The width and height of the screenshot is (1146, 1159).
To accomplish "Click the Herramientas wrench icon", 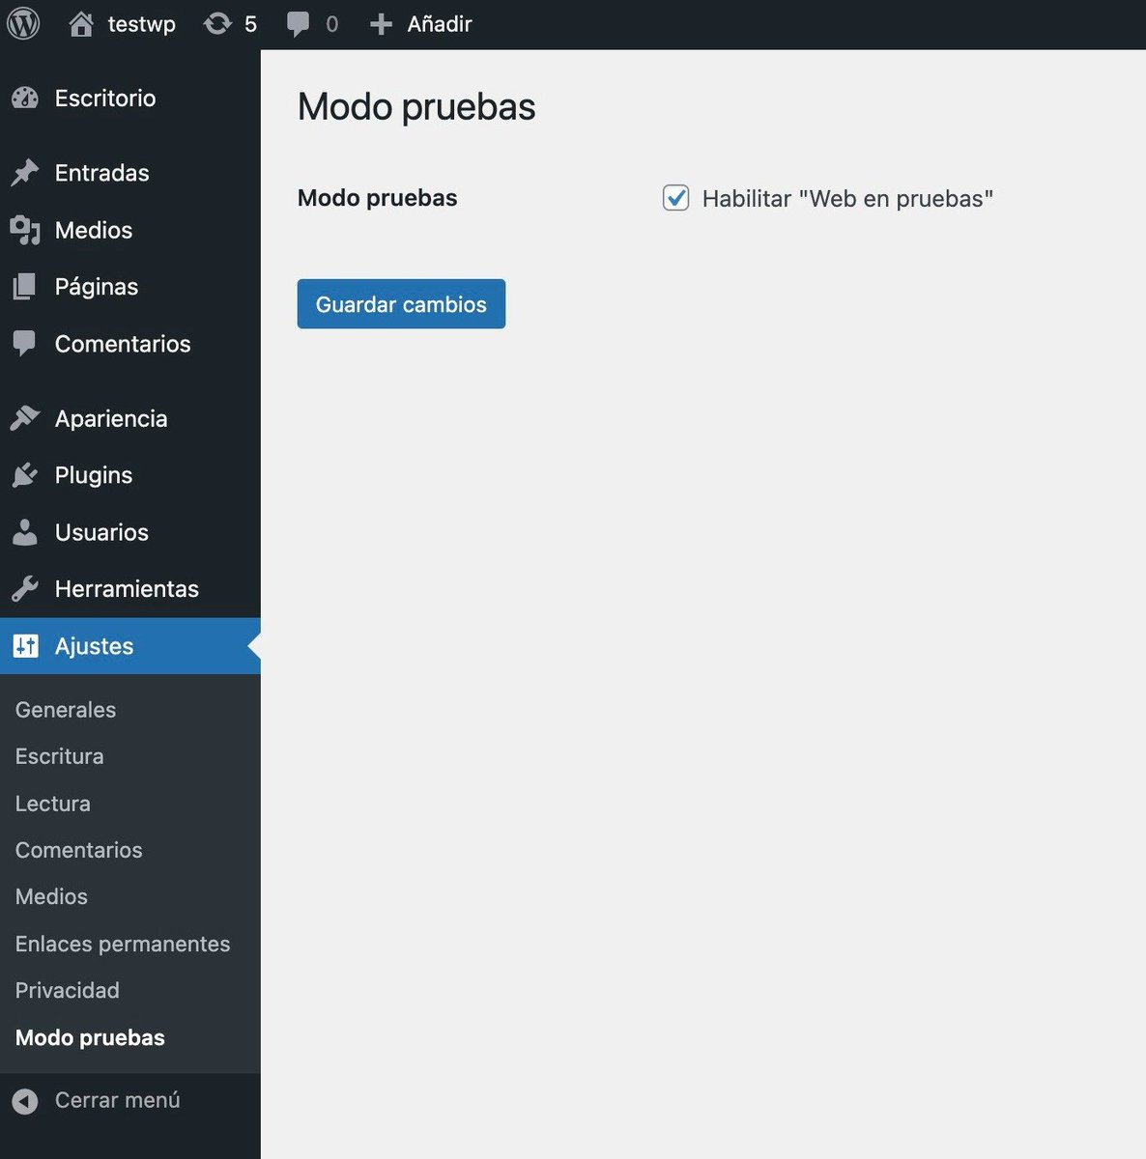I will tap(23, 588).
